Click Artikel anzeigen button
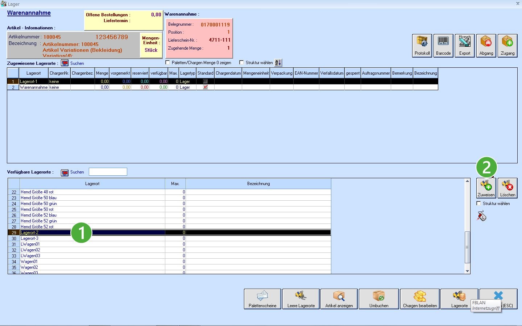 pos(339,299)
